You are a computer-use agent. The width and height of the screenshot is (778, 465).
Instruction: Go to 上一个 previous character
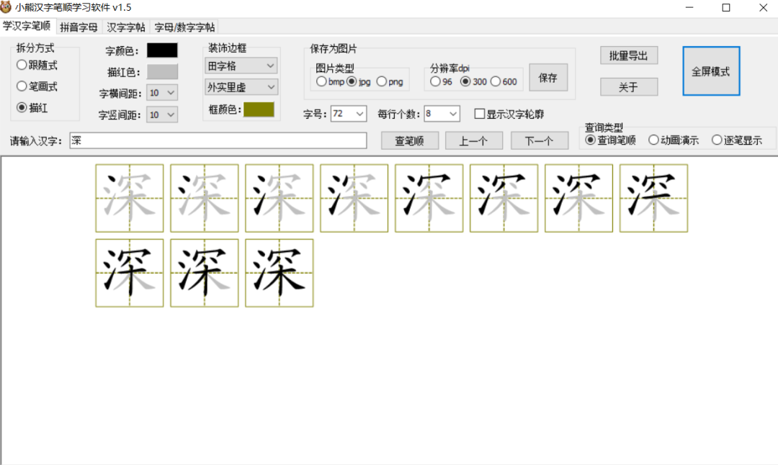474,141
